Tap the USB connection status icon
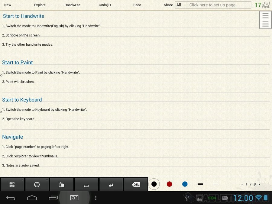Image resolution: width=272 pixels, height=204 pixels. [x=187, y=198]
